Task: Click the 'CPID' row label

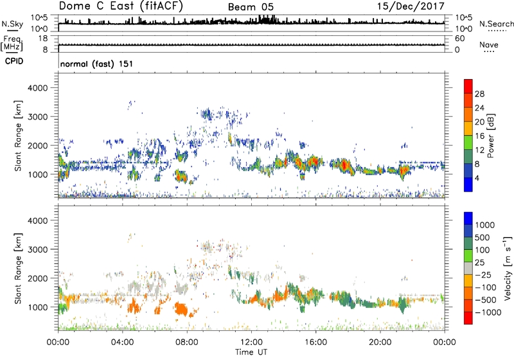Action: coord(14,61)
